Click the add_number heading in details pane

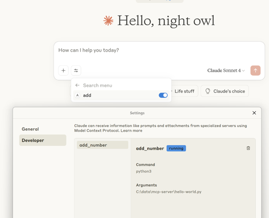coord(150,148)
